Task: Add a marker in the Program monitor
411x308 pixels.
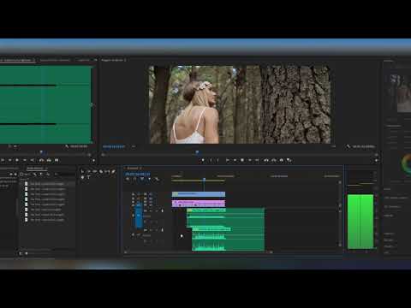Action: coord(203,160)
